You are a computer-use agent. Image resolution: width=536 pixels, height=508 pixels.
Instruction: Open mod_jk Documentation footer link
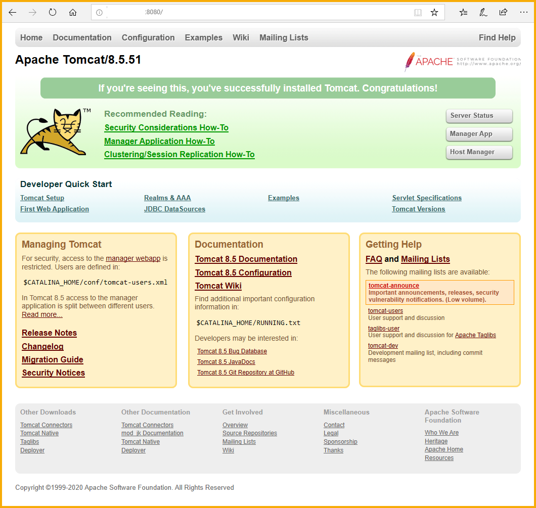152,433
